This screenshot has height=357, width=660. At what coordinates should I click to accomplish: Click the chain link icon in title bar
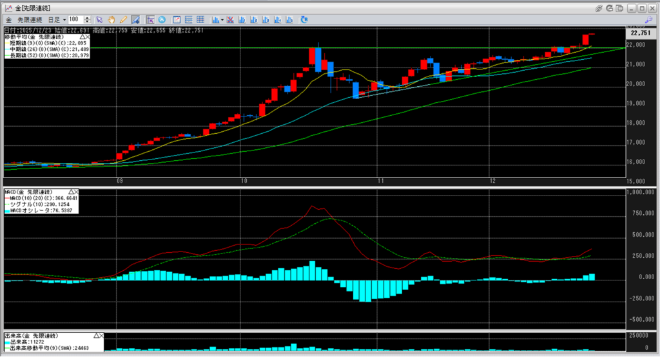(x=599, y=8)
